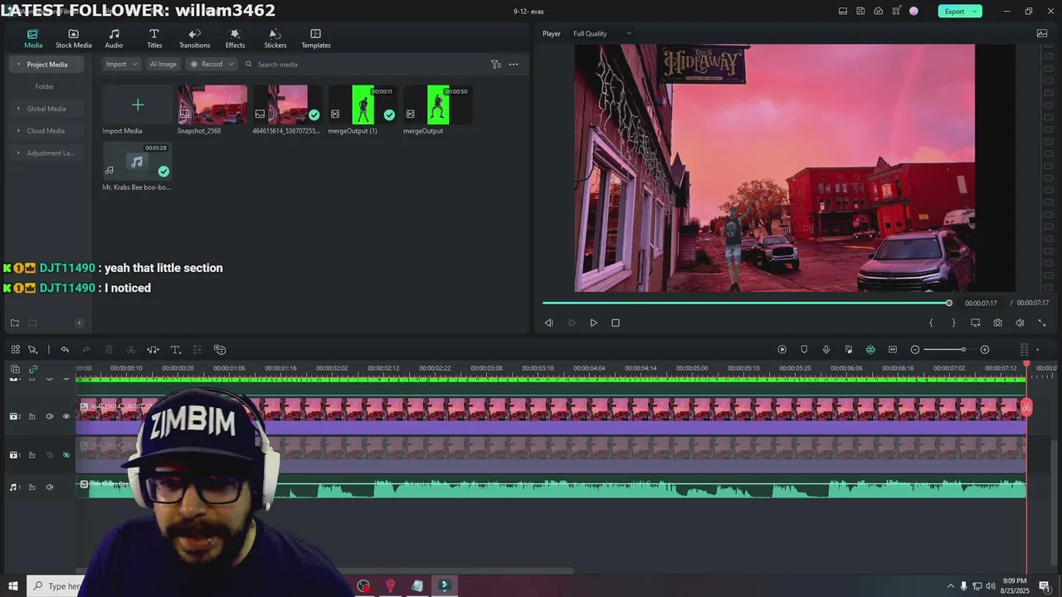Screen dimensions: 1062x597
Task: Expand the Adjustment Layer item
Action: tap(18, 153)
